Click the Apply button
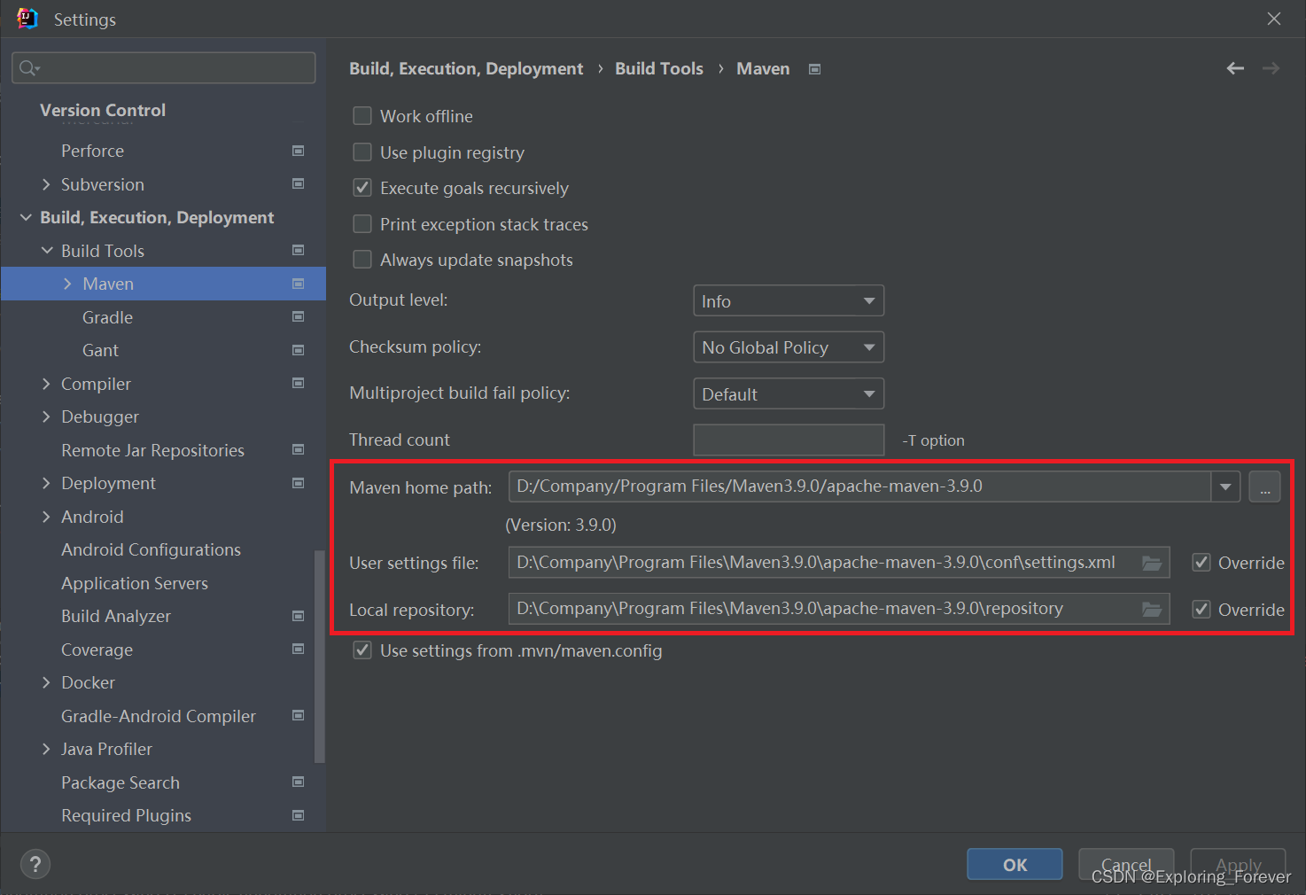Viewport: 1306px width, 895px height. point(1238,864)
